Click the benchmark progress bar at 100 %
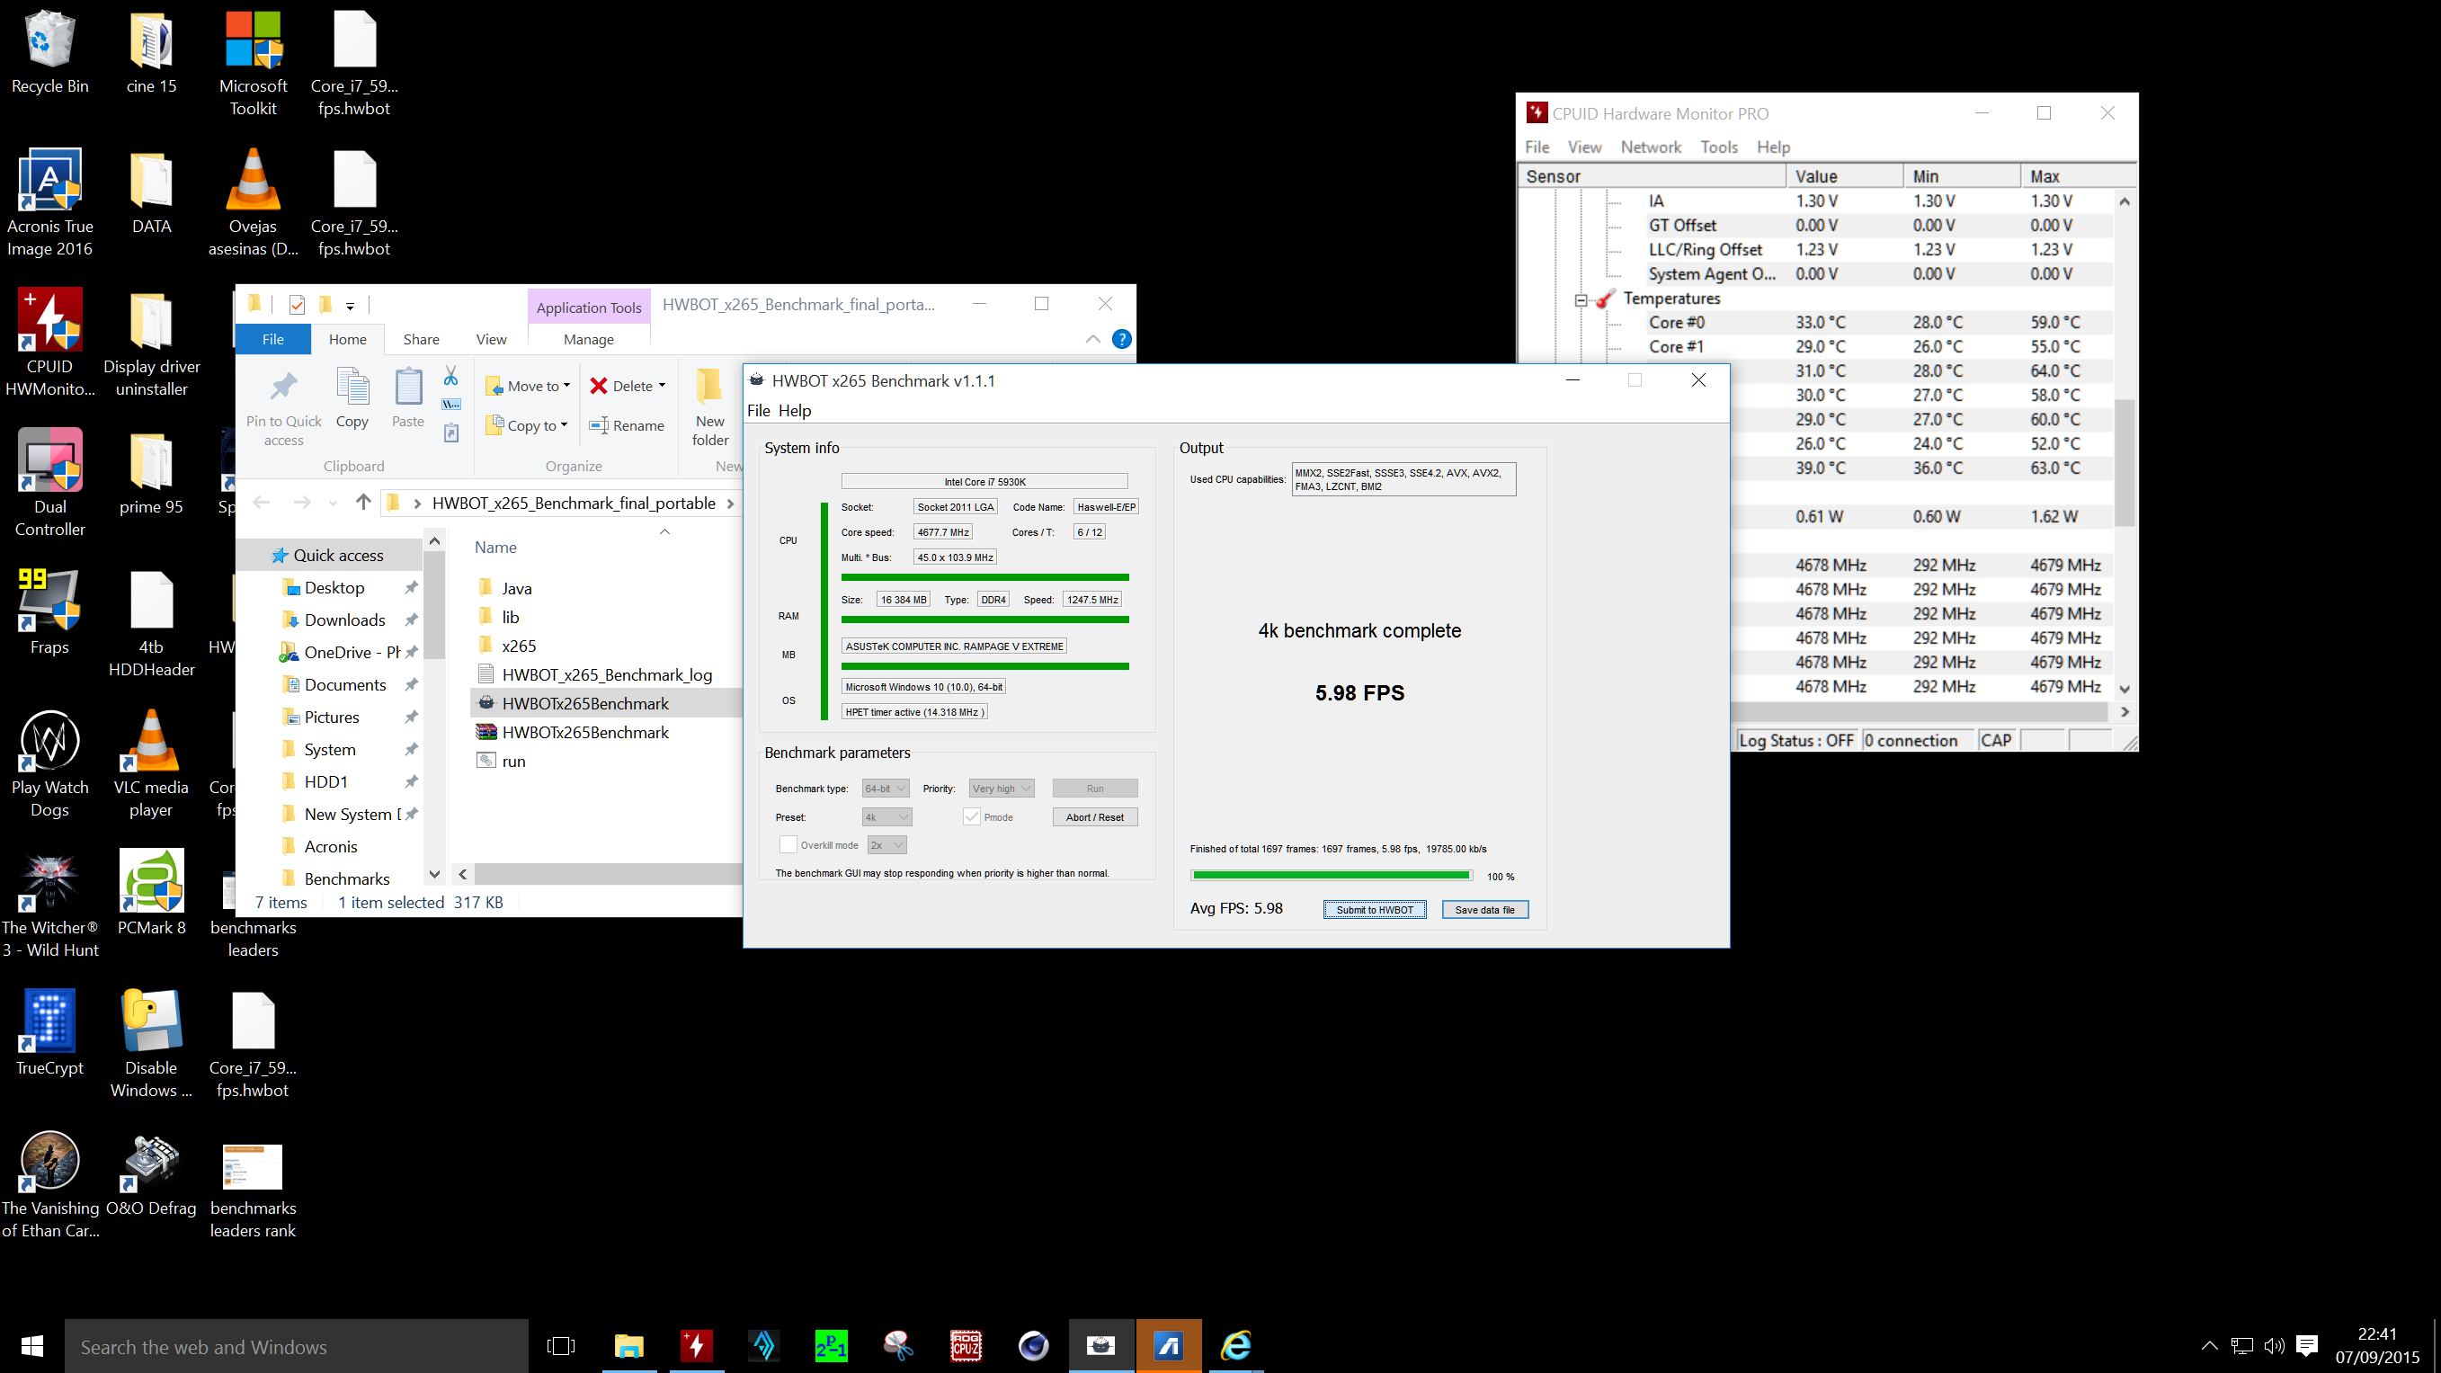The height and width of the screenshot is (1373, 2441). click(x=1331, y=876)
